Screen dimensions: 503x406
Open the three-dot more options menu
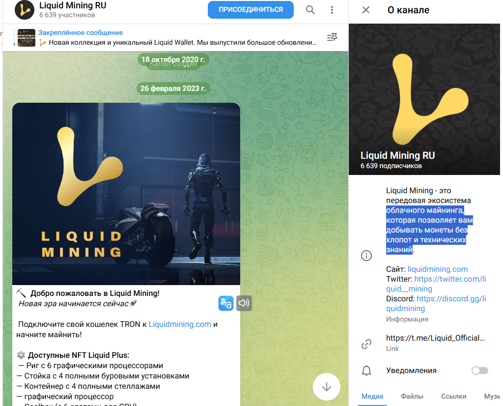click(x=332, y=10)
